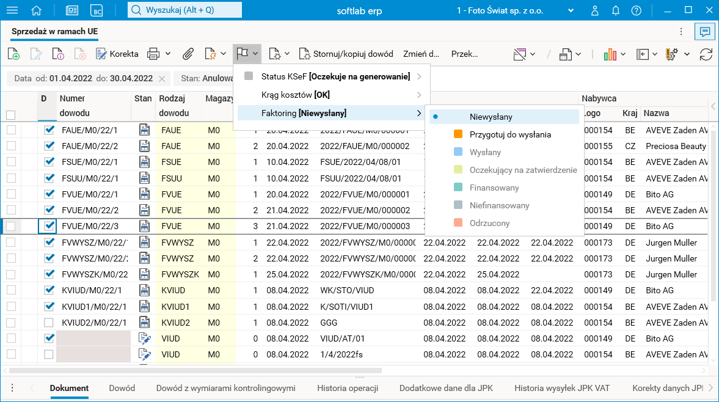This screenshot has width=719, height=402.
Task: Click the home icon in title bar
Action: tap(37, 10)
